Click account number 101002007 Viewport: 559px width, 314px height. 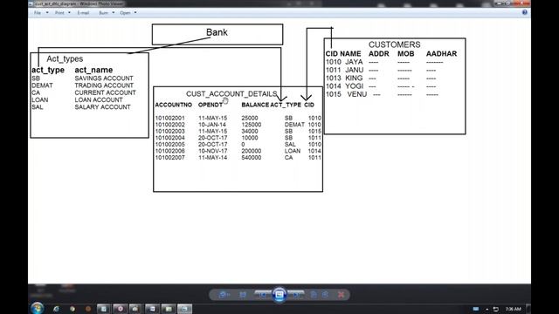[170, 157]
